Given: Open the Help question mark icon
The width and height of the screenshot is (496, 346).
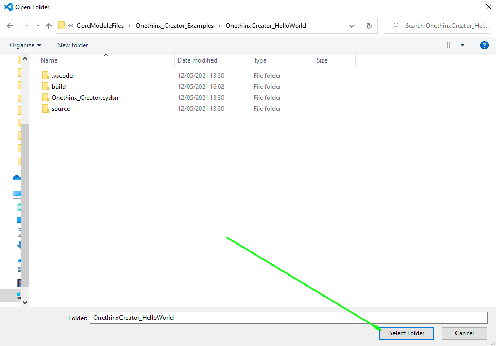Looking at the screenshot, I should pos(484,45).
